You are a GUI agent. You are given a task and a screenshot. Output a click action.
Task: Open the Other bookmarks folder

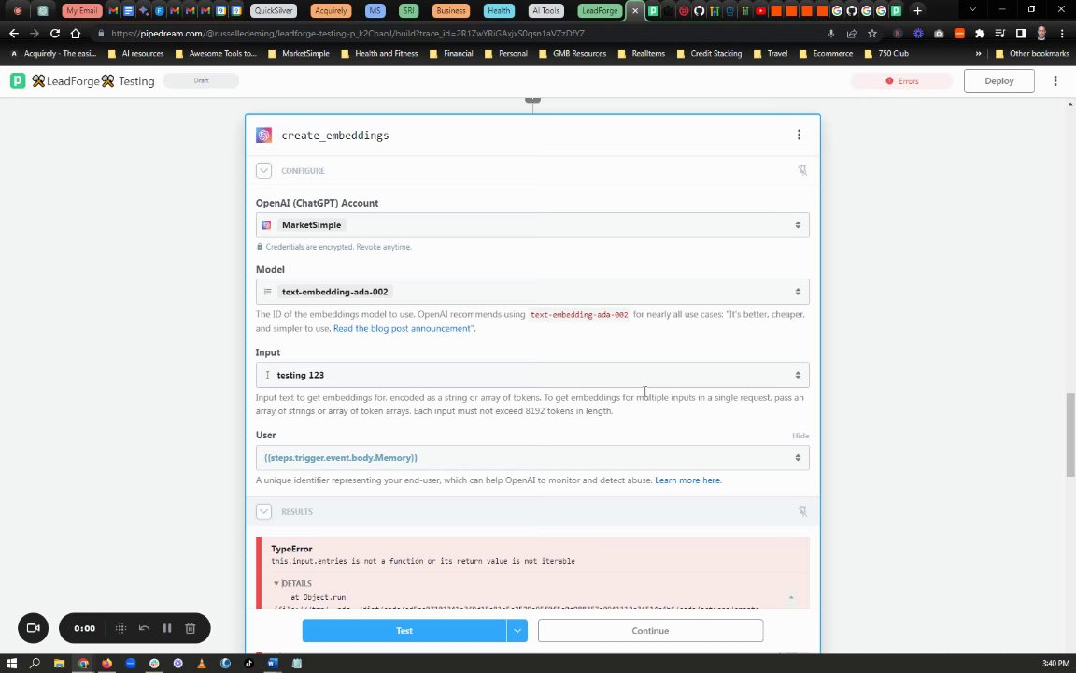click(1032, 53)
